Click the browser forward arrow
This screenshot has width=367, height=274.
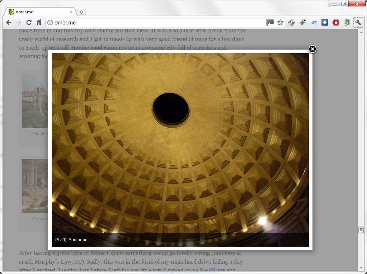point(19,23)
